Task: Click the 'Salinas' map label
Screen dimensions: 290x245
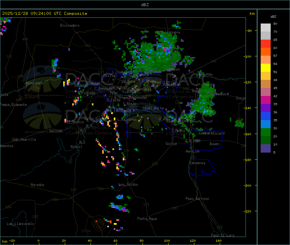Action: click(x=56, y=131)
